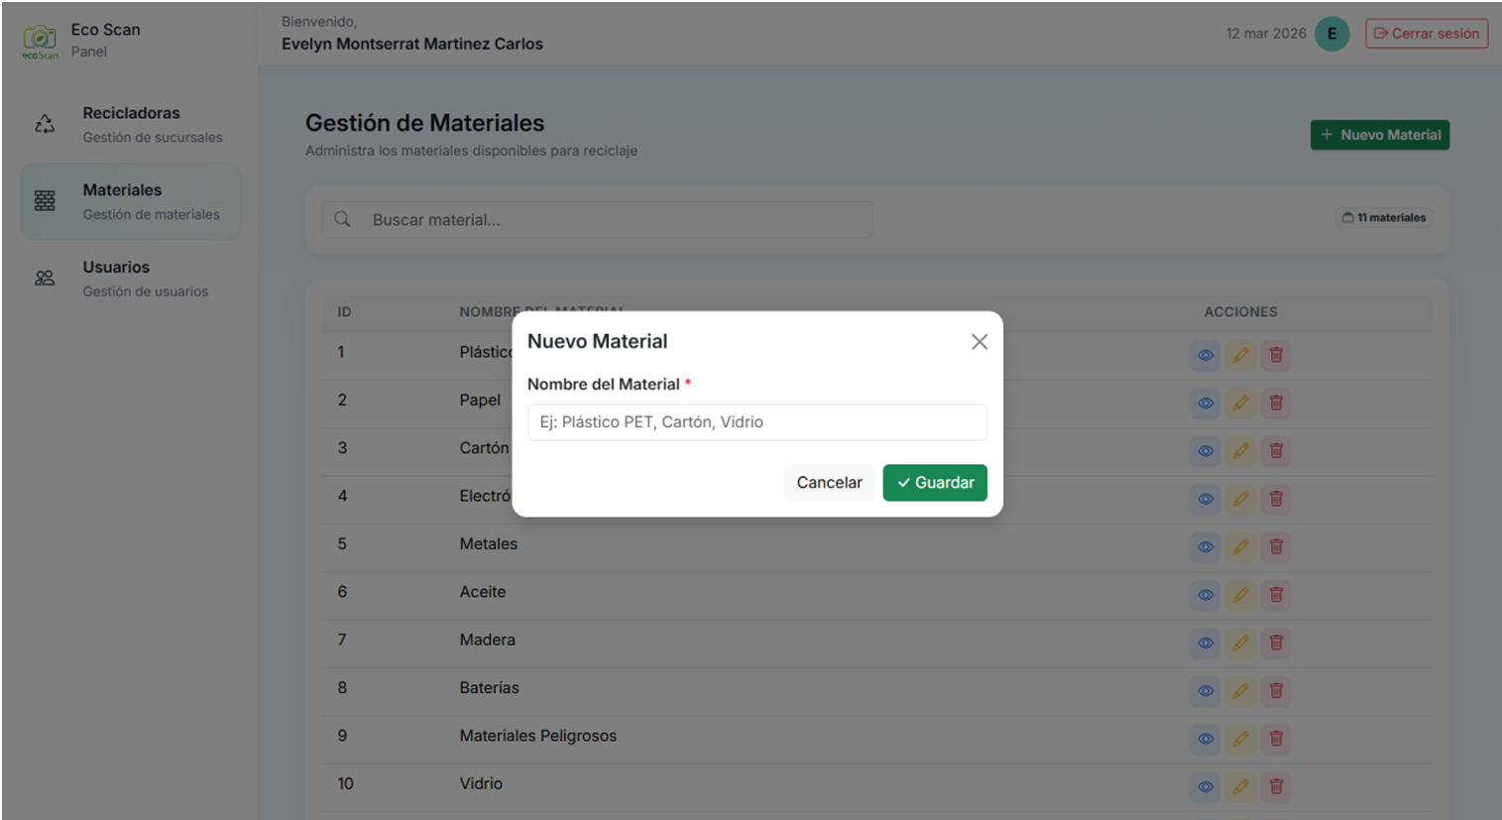
Task: Edit the Vidrio material
Action: 1240,786
